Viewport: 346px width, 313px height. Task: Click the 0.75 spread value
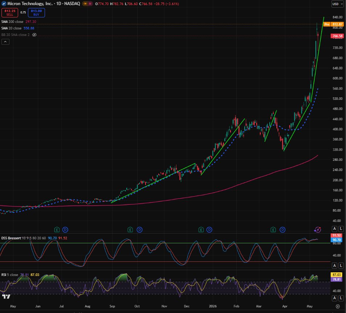(x=23, y=12)
